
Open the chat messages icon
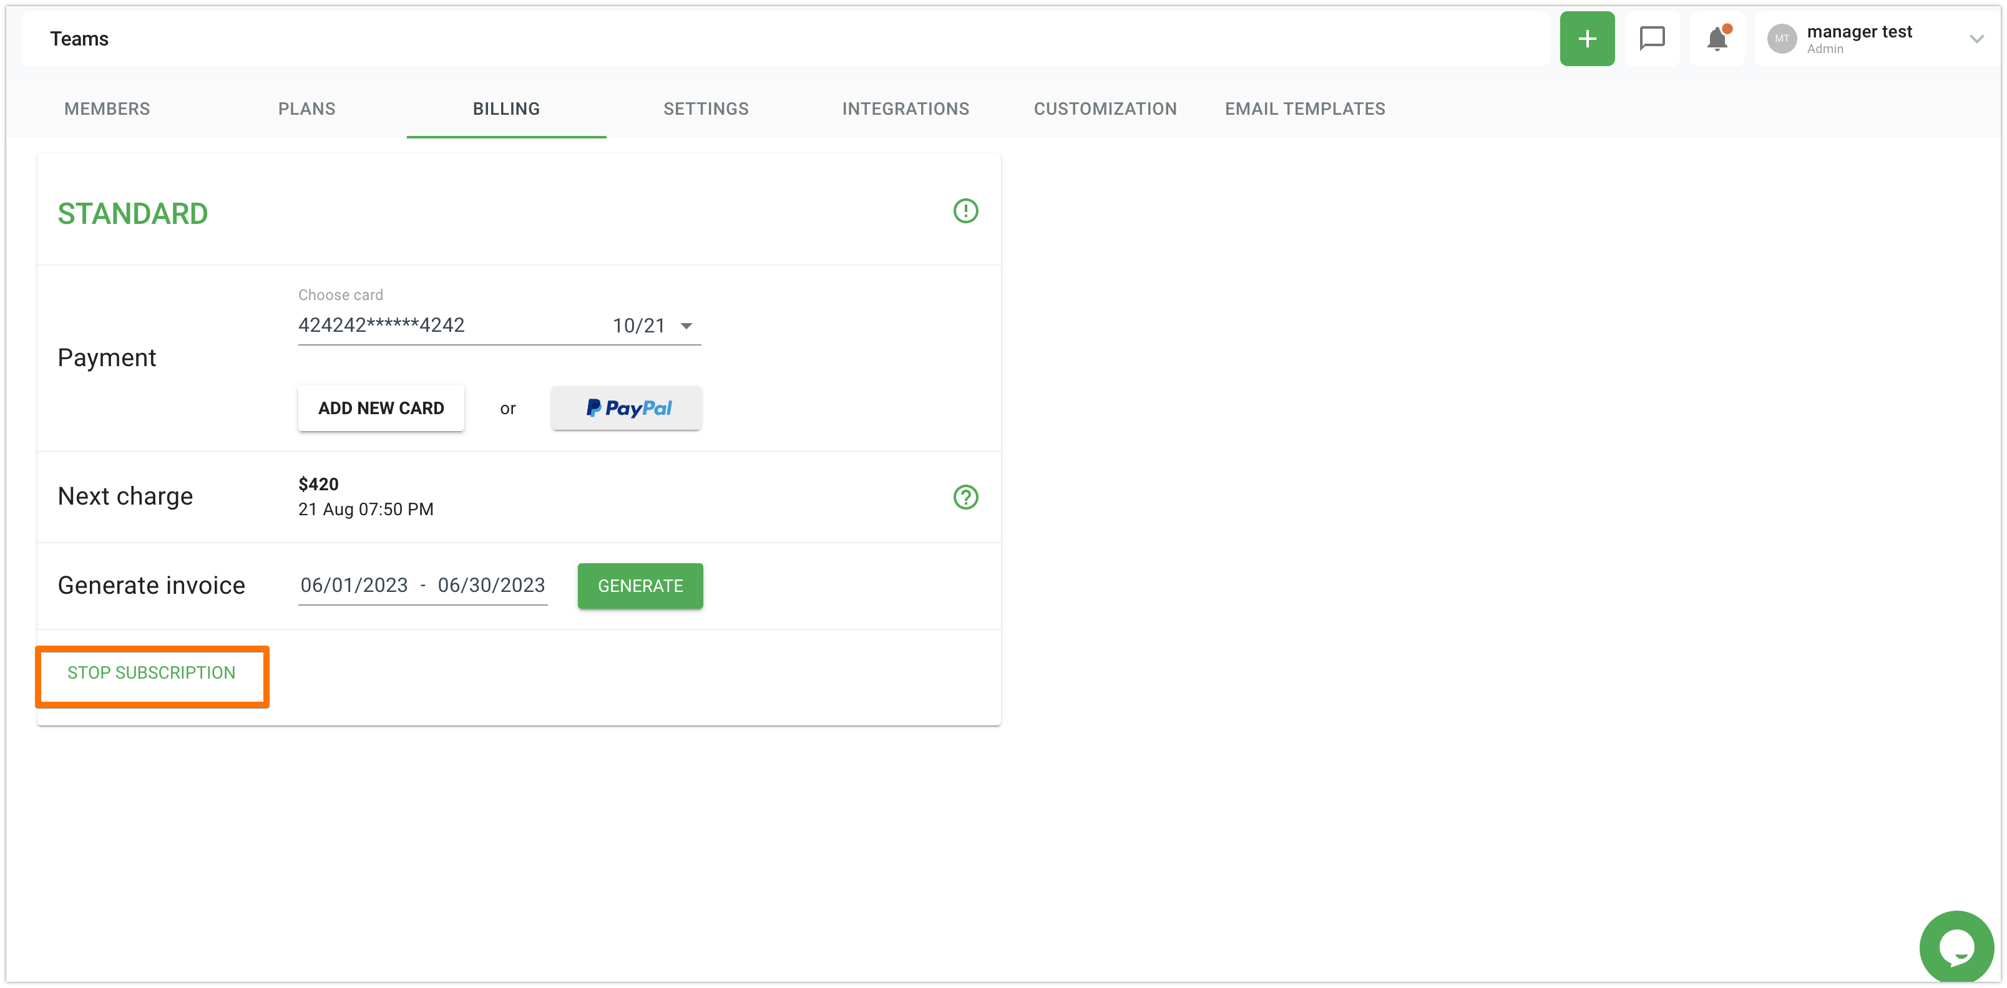[x=1652, y=39]
